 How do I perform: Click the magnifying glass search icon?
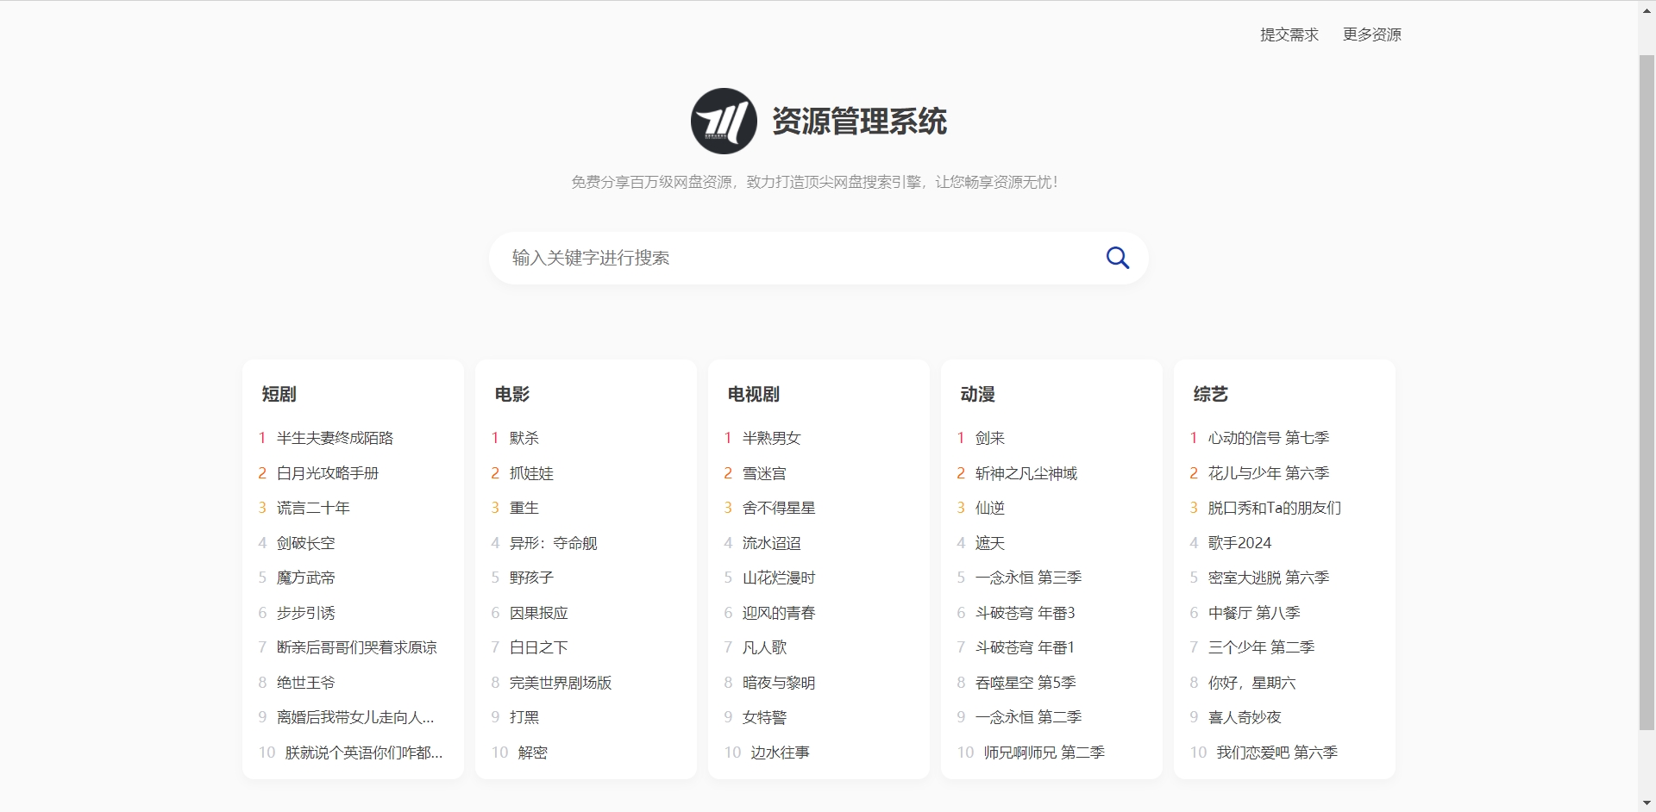[1117, 258]
